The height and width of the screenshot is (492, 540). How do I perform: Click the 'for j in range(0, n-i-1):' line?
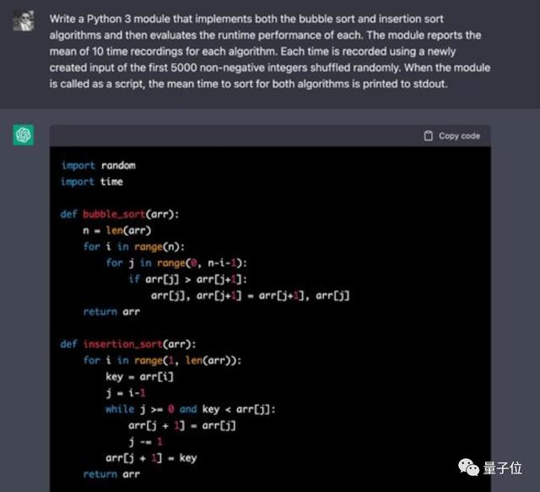tap(176, 263)
